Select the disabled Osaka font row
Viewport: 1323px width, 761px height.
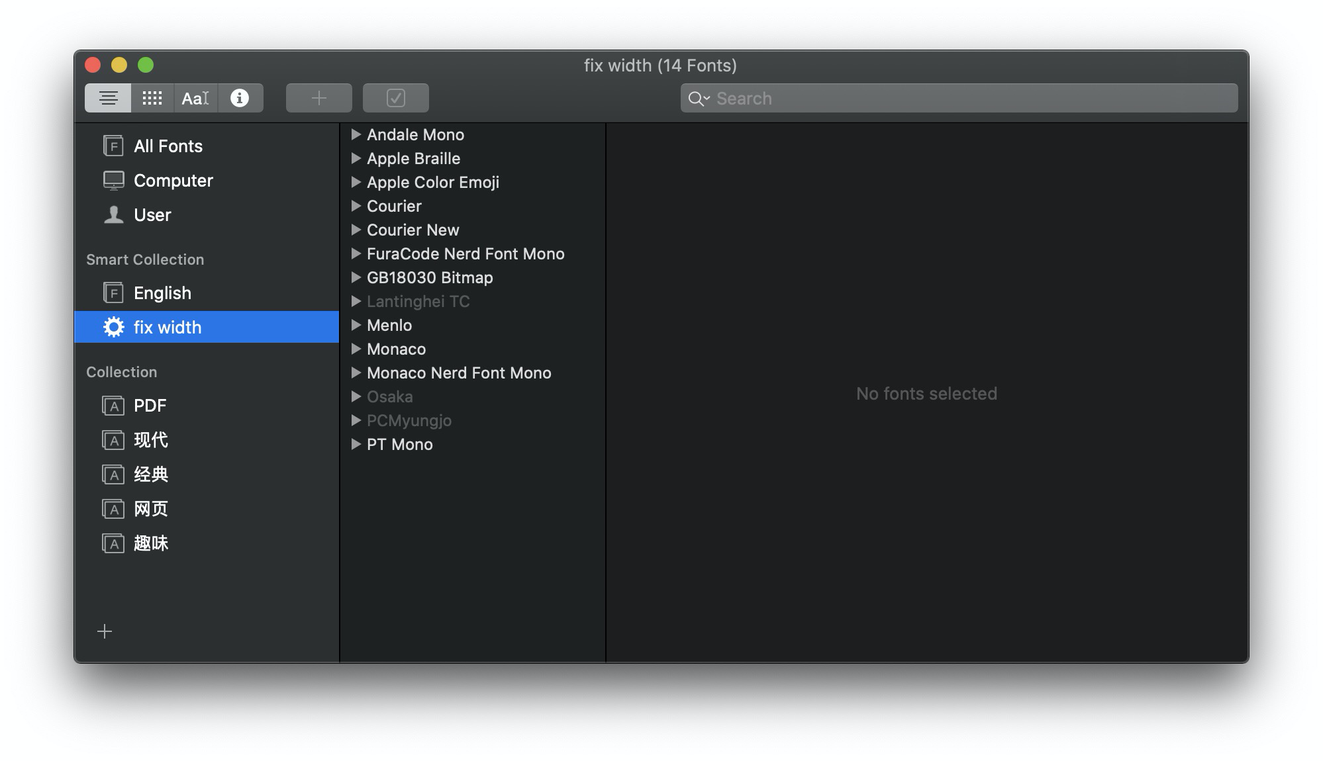coord(473,396)
